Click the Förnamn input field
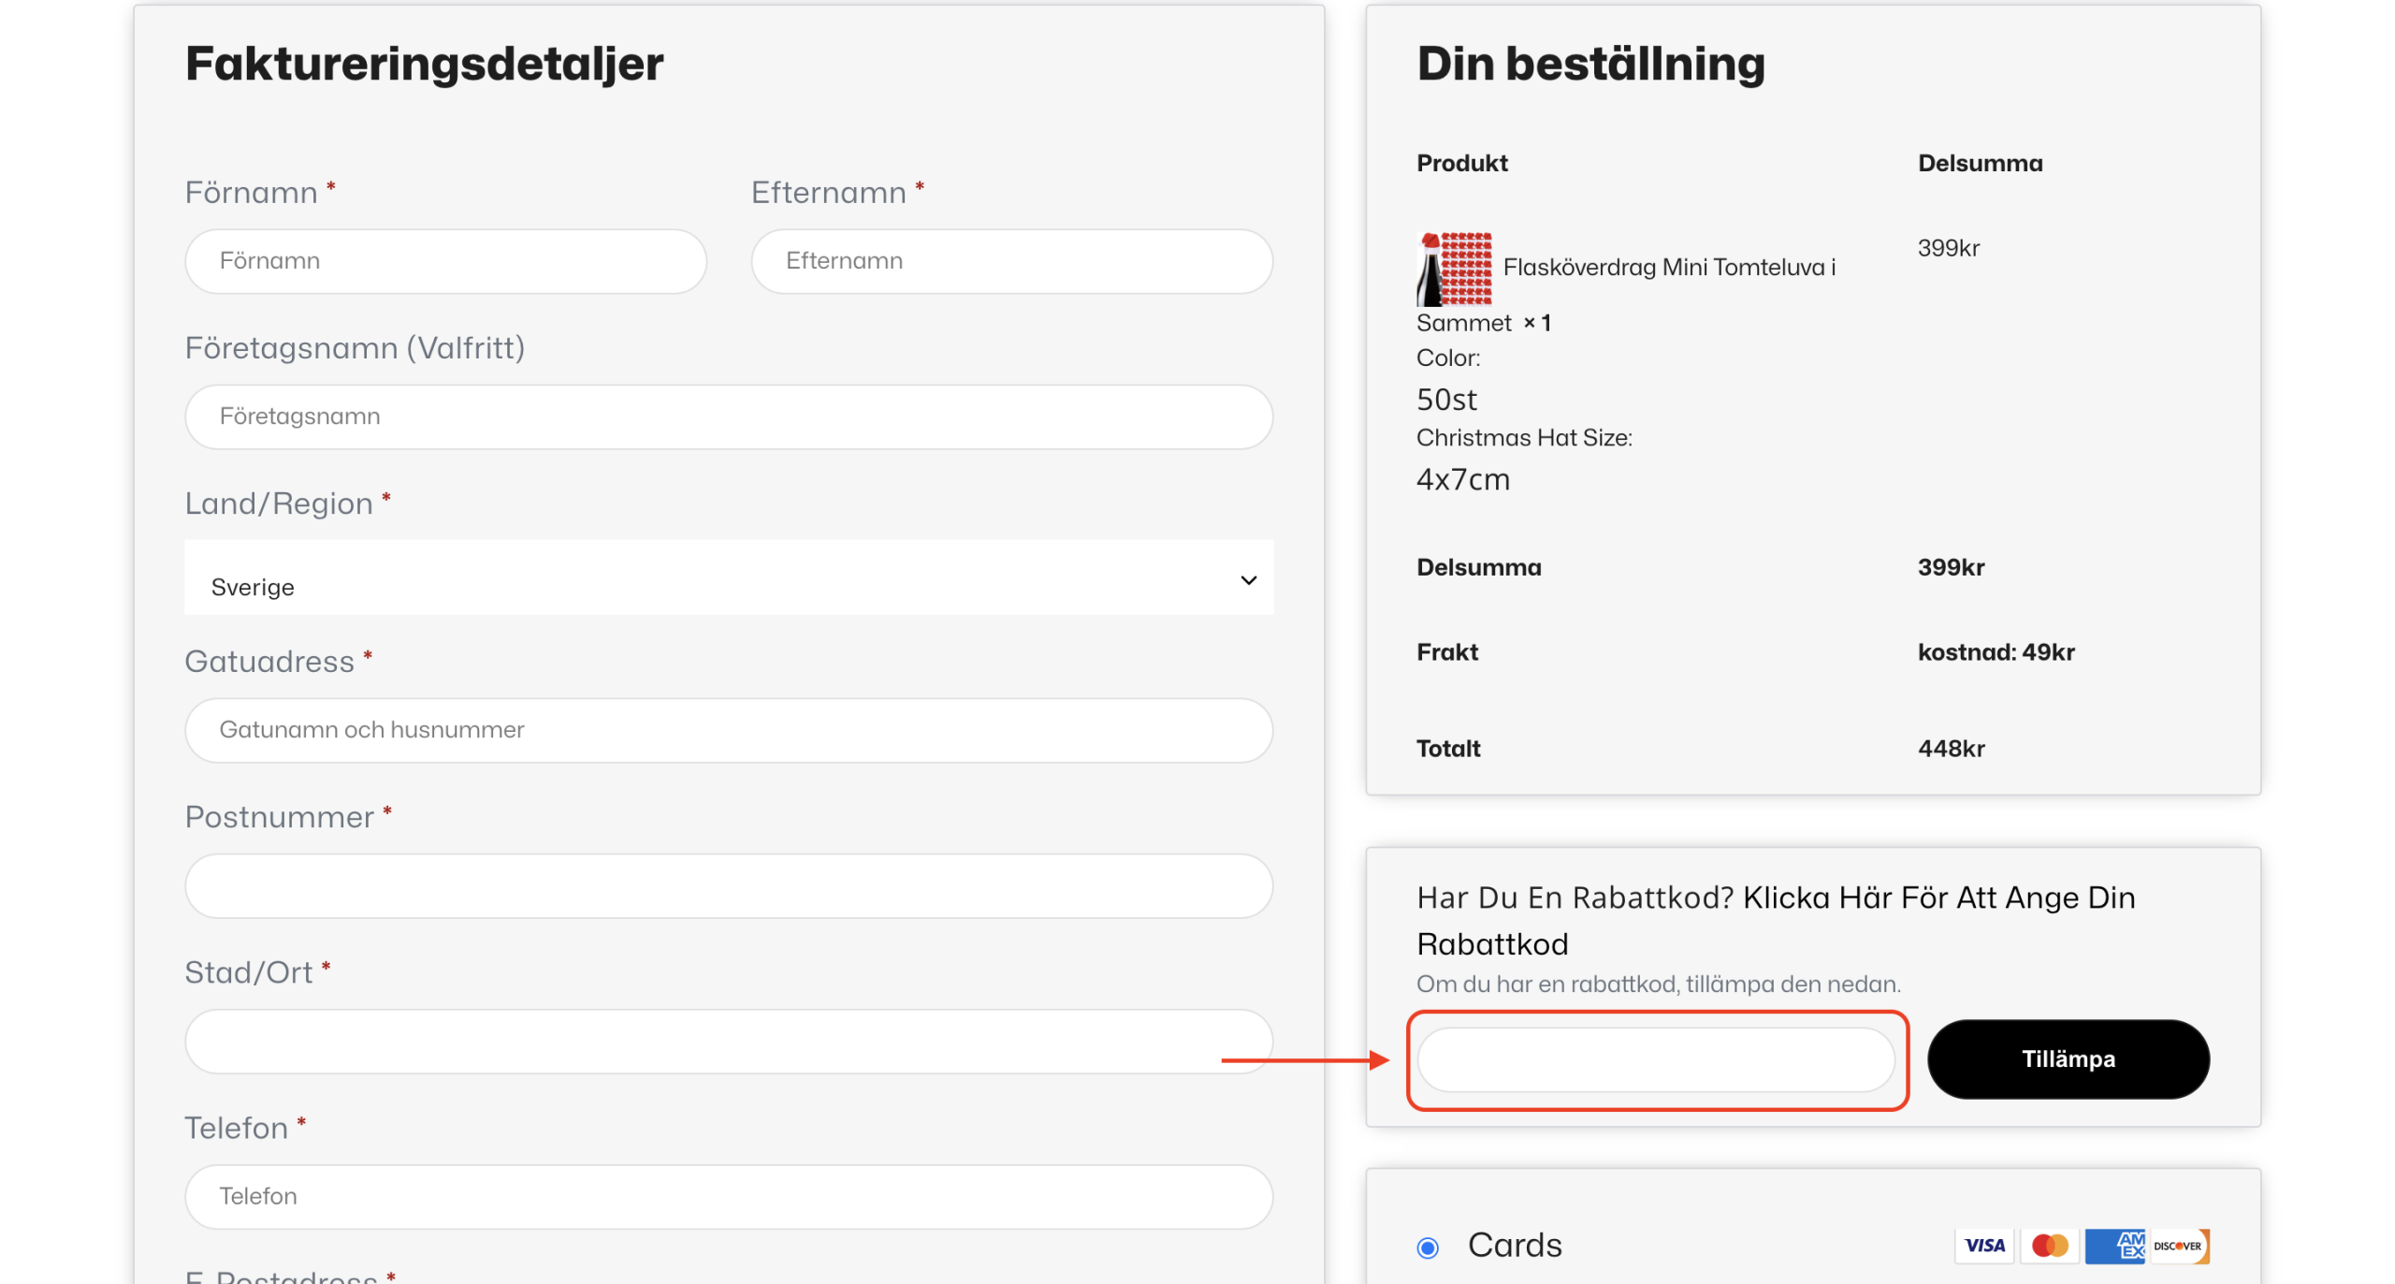This screenshot has width=2395, height=1284. [x=445, y=261]
